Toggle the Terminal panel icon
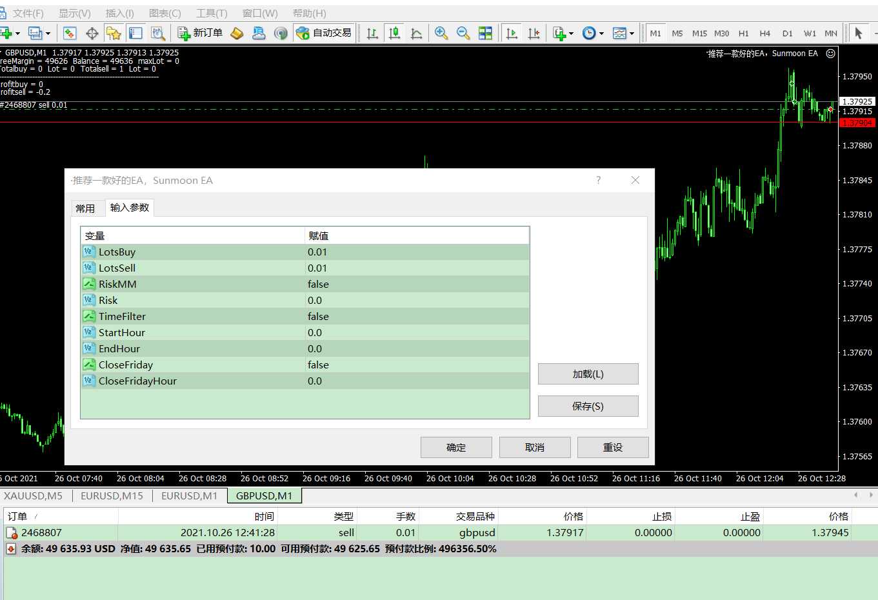Viewport: 878px width, 600px height. point(135,33)
